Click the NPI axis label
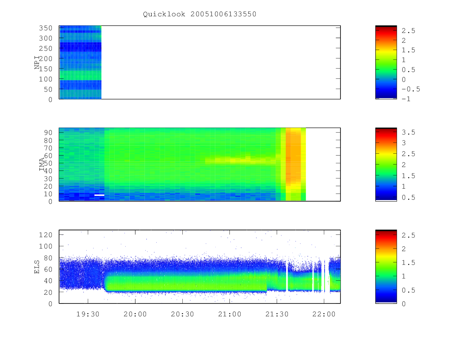Viewport: 454px width, 341px height. point(37,63)
